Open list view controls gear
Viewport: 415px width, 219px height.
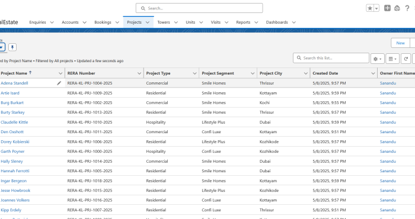coord(377,59)
